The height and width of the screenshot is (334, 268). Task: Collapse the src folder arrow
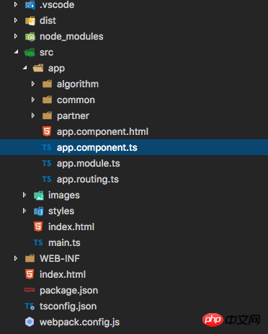(x=16, y=52)
